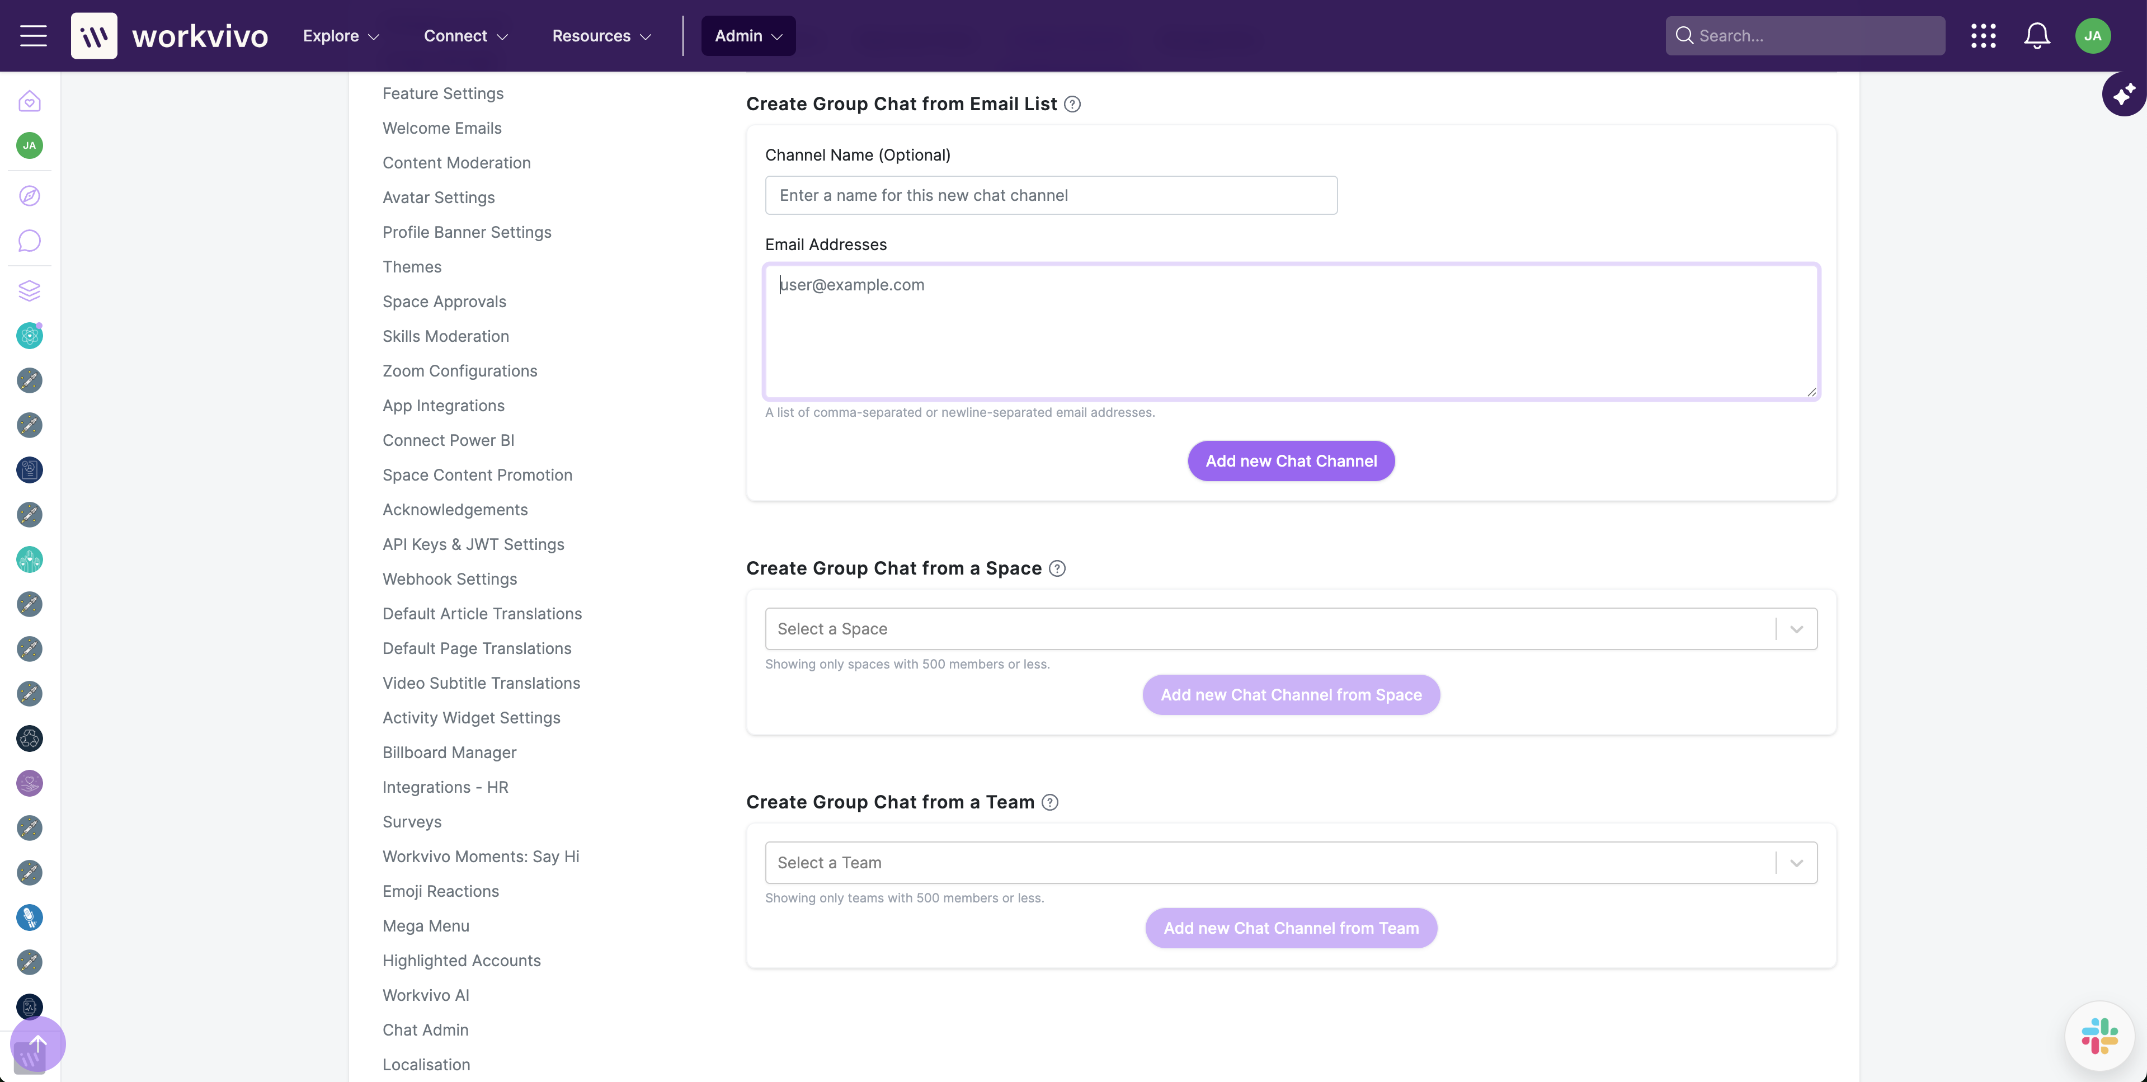Go to Chat Admin
This screenshot has width=2147, height=1082.
click(x=425, y=1031)
